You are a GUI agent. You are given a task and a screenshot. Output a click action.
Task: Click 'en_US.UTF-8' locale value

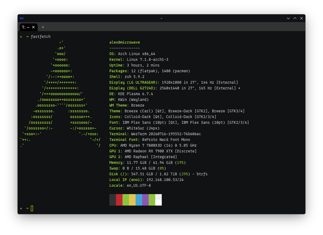139,186
